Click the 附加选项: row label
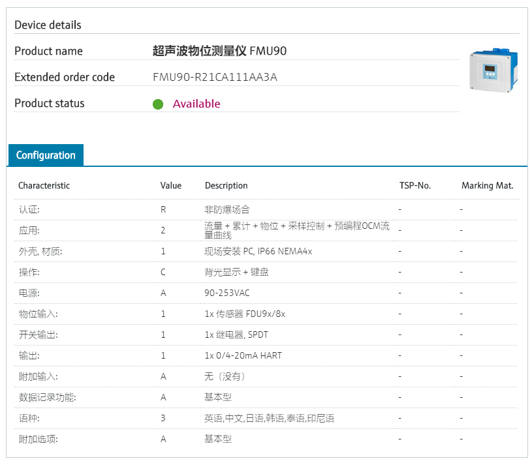The height and width of the screenshot is (461, 532). [39, 439]
